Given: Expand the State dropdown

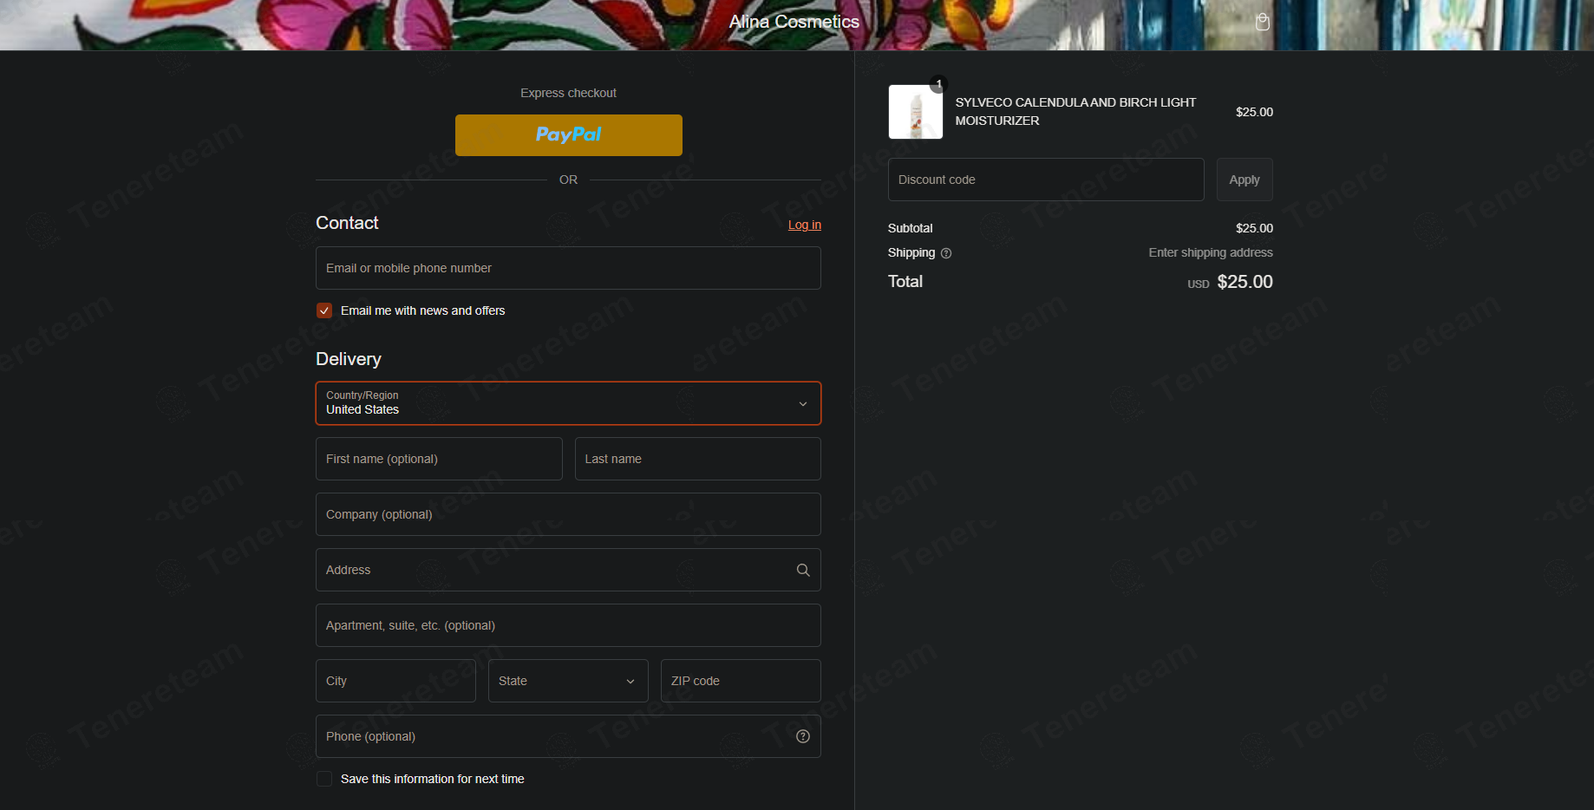Looking at the screenshot, I should (x=568, y=681).
